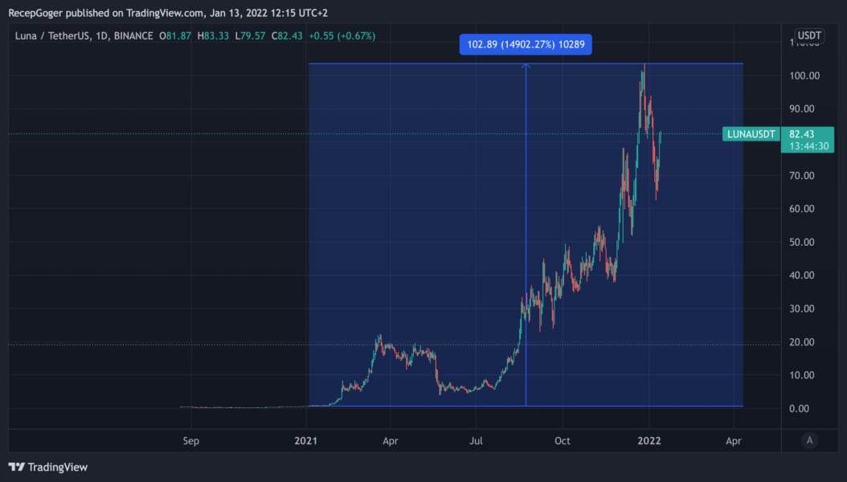Click the 1D interval label
This screenshot has height=482, width=847.
(x=101, y=36)
